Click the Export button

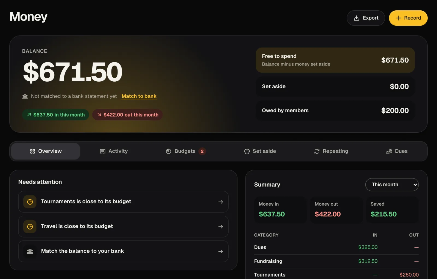point(366,18)
